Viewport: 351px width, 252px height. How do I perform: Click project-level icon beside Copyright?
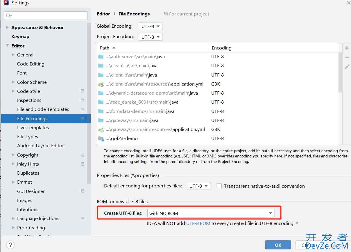[x=83, y=155]
